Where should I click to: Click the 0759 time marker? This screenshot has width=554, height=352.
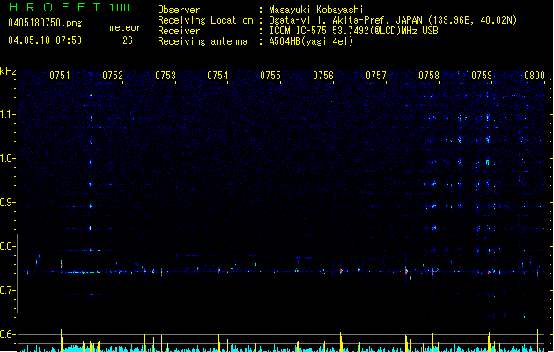[x=482, y=76]
